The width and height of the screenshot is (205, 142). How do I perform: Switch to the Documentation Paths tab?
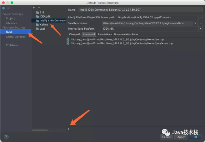(x=126, y=34)
